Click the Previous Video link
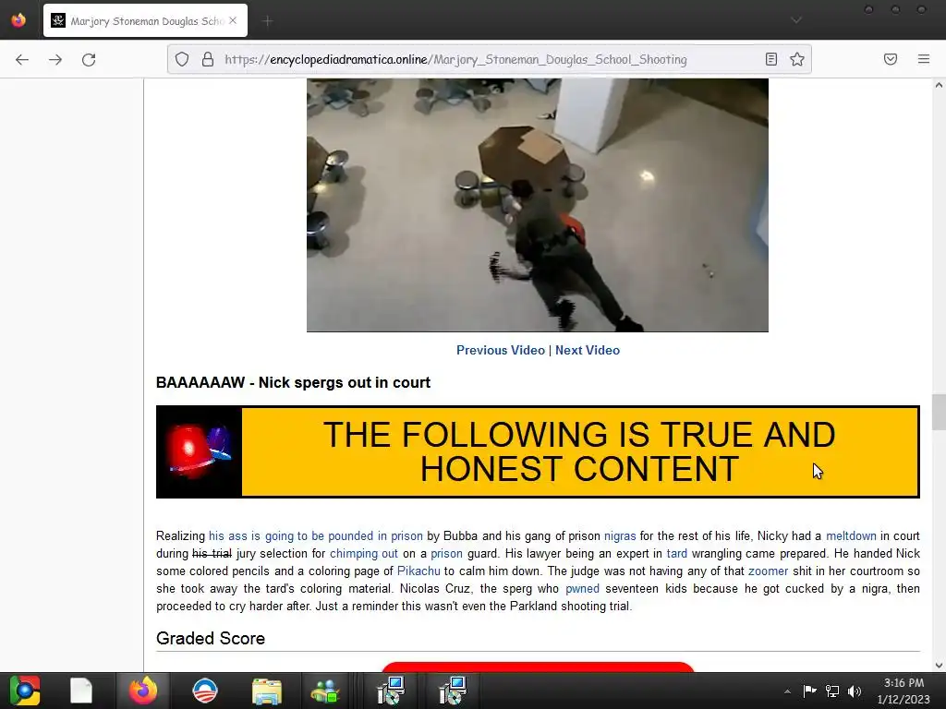The image size is (946, 709). 500,350
